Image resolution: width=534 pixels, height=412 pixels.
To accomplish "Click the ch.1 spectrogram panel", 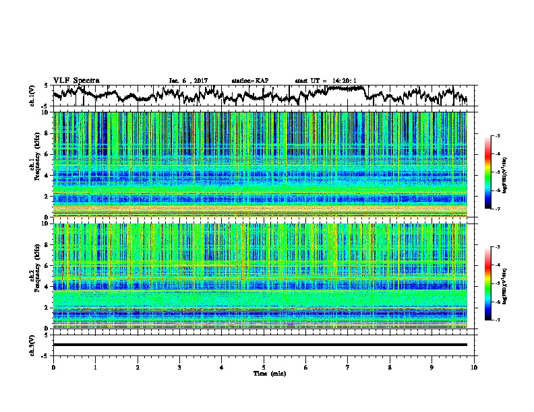I will click(260, 164).
